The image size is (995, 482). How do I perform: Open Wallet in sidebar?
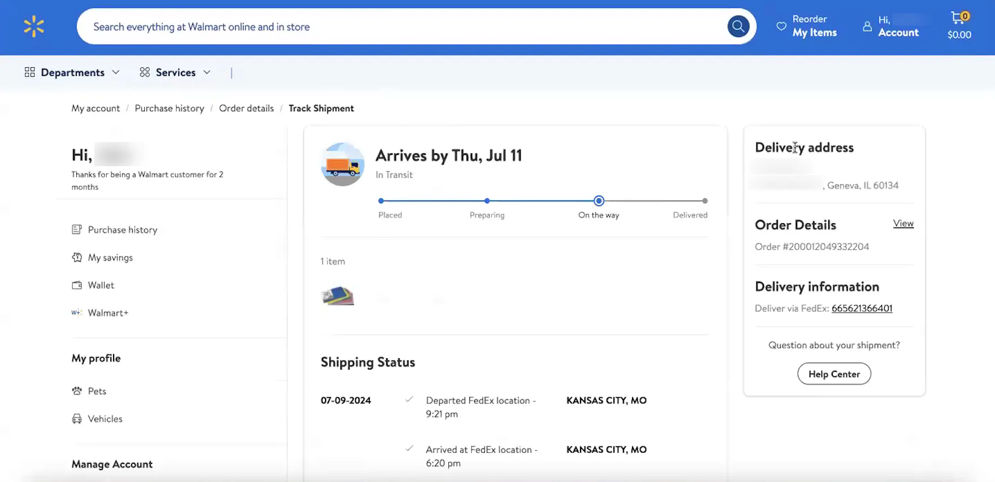tap(101, 285)
